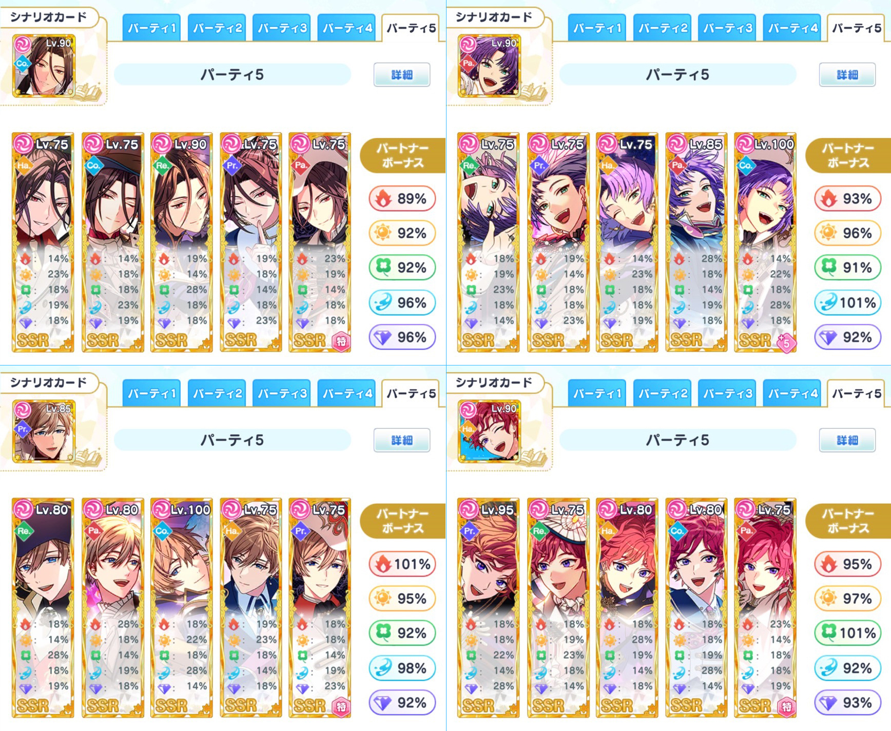Viewport: 891px width, 731px height.
Task: Click the 92% diamond bonus badge in bottom-left panel
Action: pos(402,703)
